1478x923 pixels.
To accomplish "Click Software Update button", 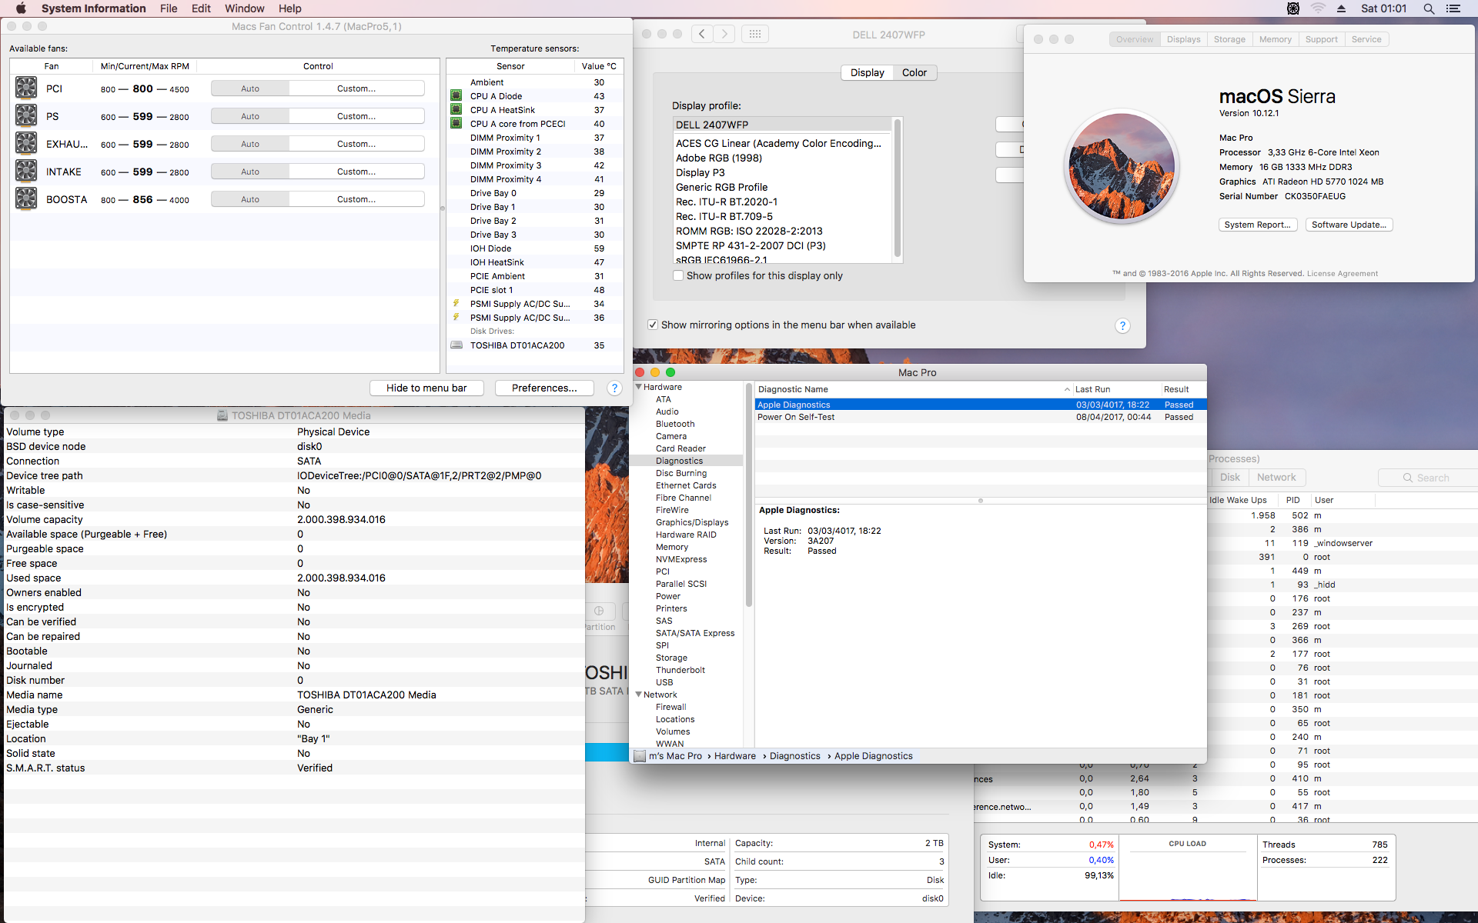I will tap(1349, 225).
